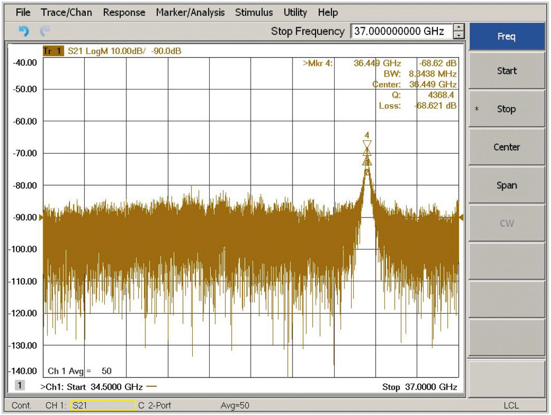551x415 pixels.
Task: Click the Loss -68.621 dB readout
Action: 417,105
